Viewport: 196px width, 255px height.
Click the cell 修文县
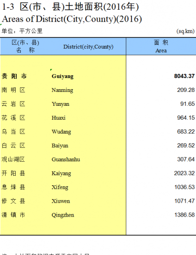coord(13,201)
